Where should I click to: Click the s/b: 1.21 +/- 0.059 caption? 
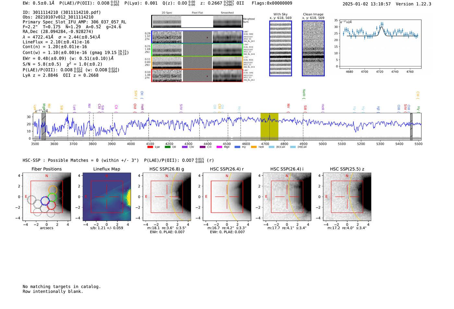107,228
